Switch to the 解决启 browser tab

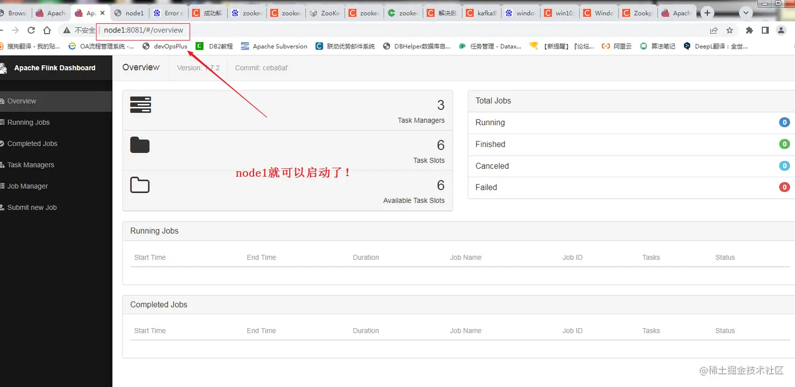(443, 13)
